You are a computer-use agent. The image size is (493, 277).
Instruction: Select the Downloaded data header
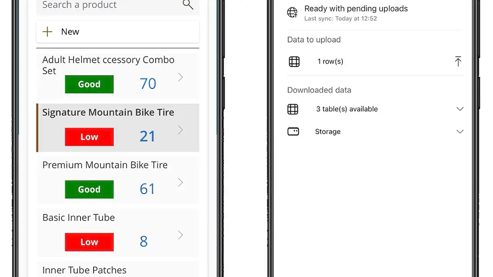(x=319, y=90)
